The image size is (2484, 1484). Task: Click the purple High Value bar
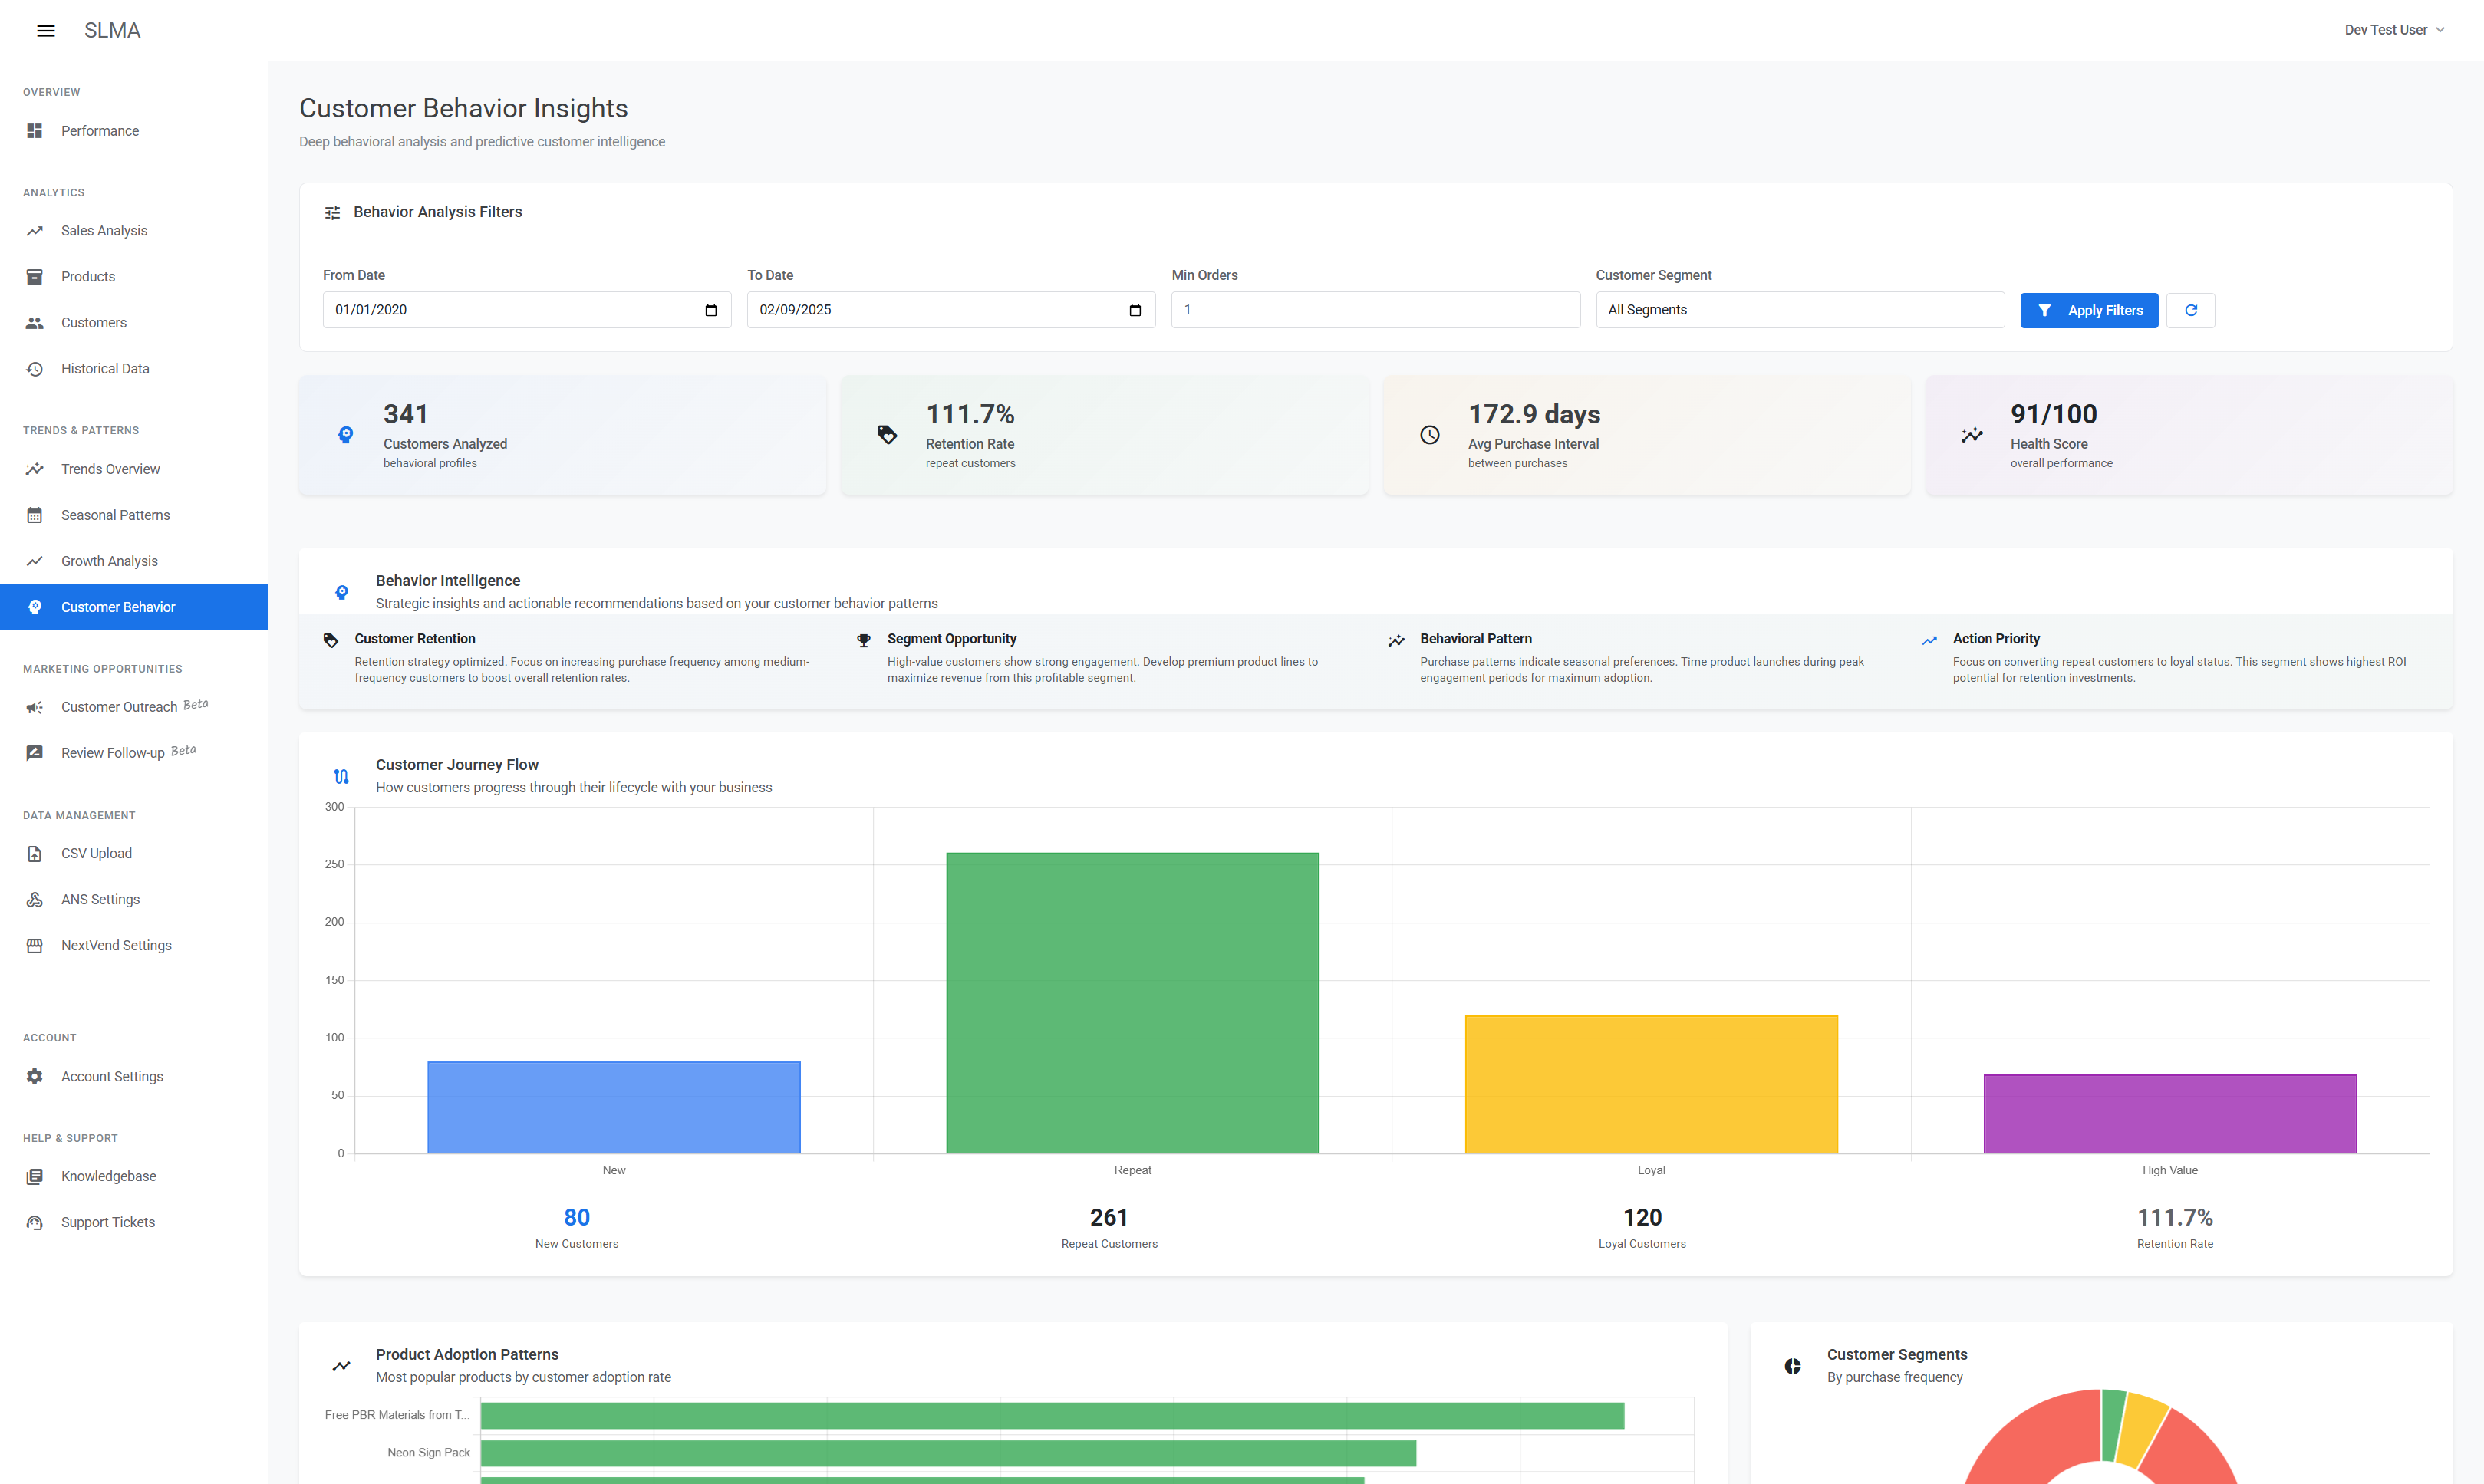pos(2170,1114)
